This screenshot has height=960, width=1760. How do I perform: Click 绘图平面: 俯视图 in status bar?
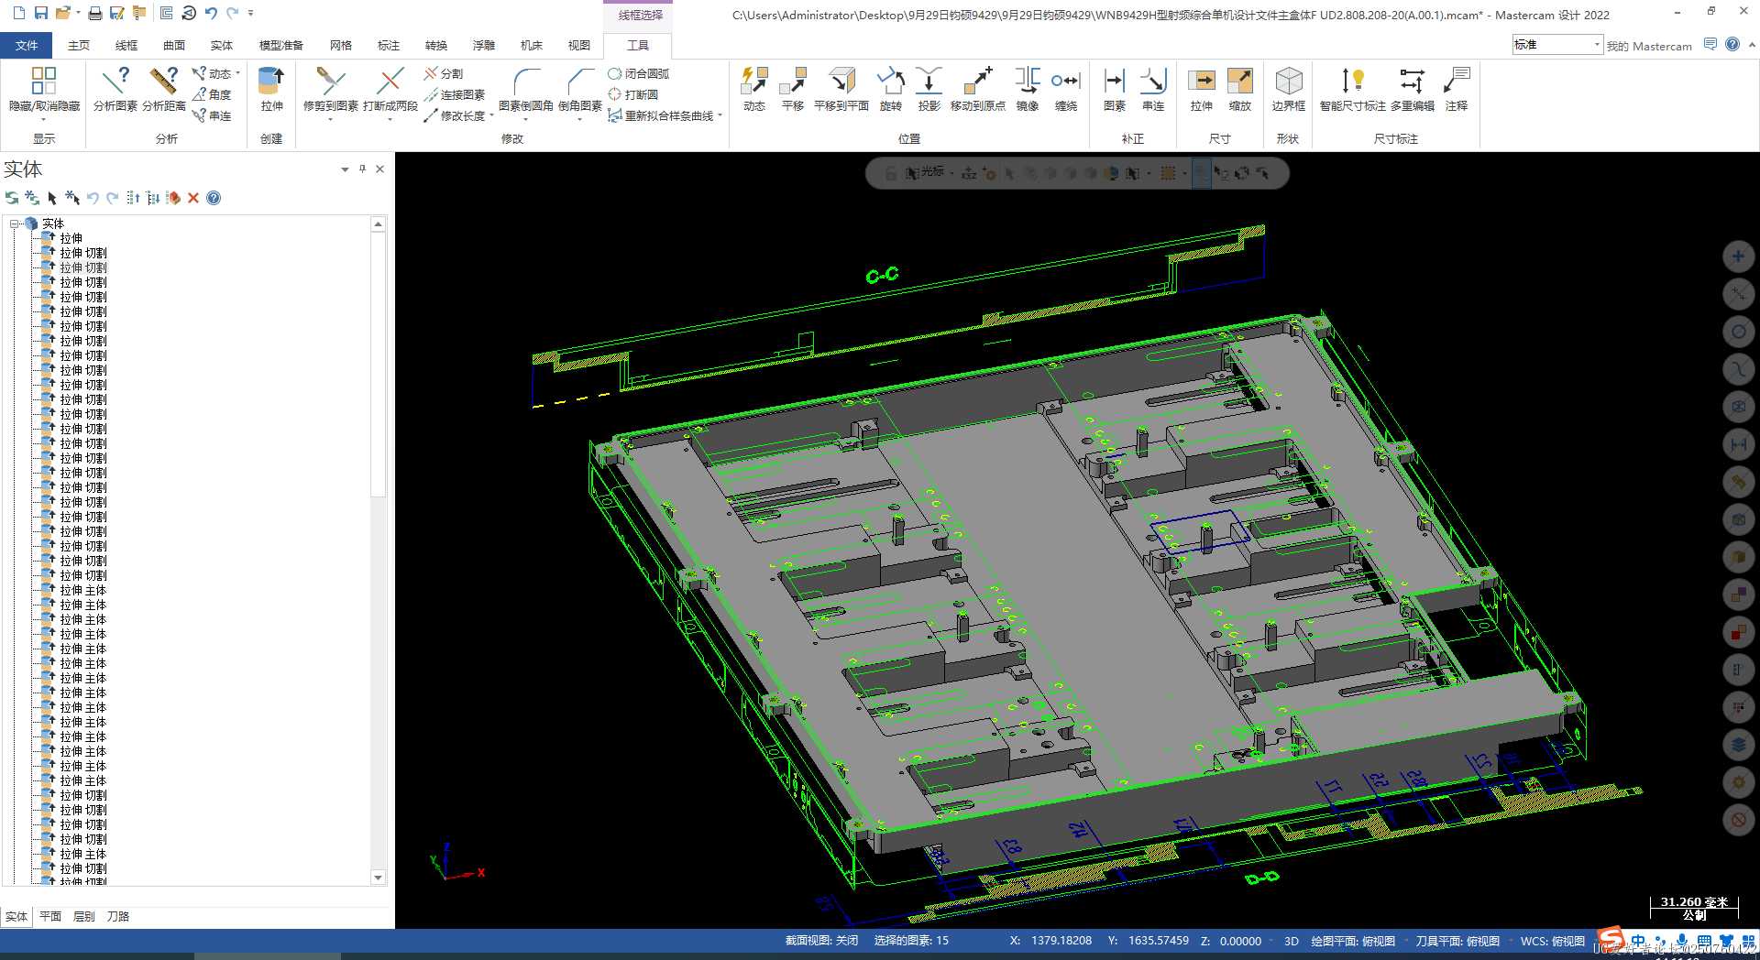click(x=1353, y=941)
